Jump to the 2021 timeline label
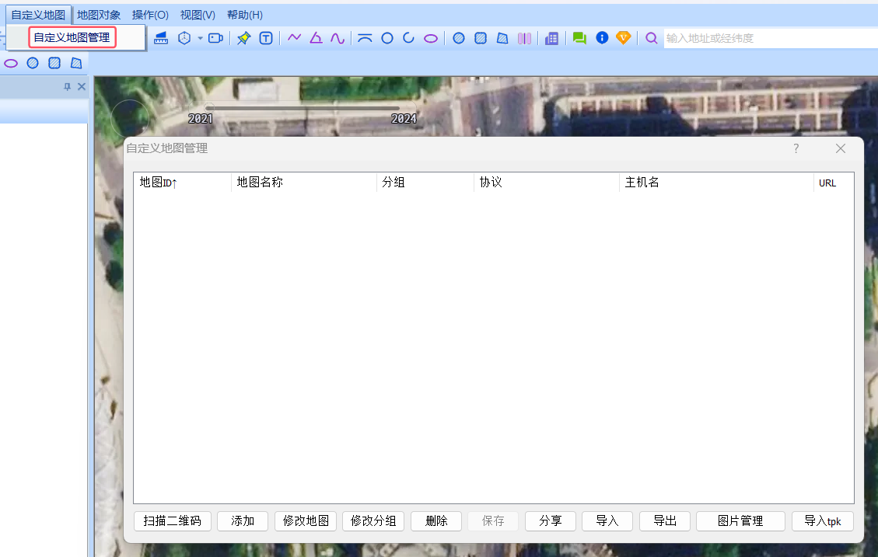The width and height of the screenshot is (878, 557). (201, 119)
